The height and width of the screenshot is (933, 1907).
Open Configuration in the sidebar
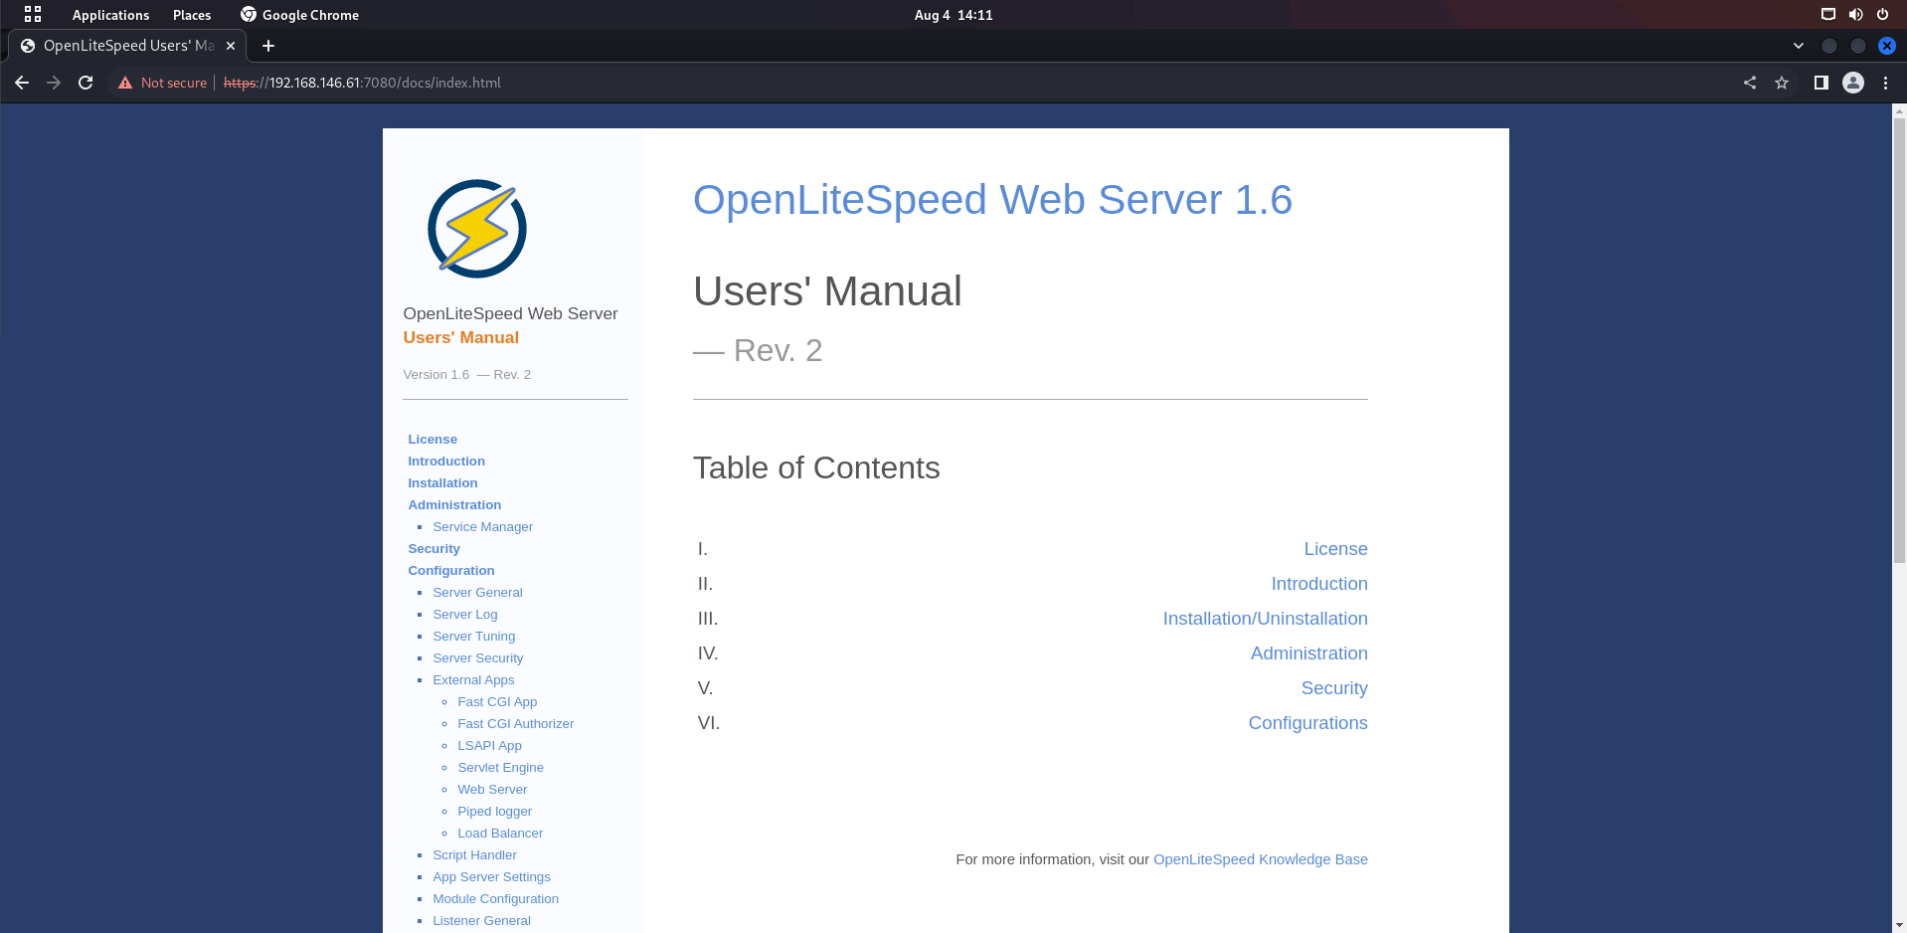tap(450, 570)
